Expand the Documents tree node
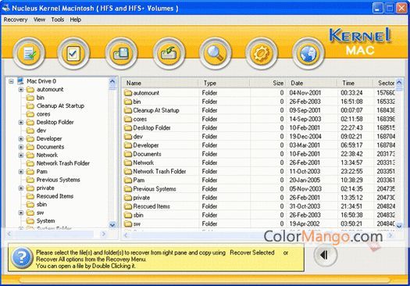410x286 pixels. point(21,147)
